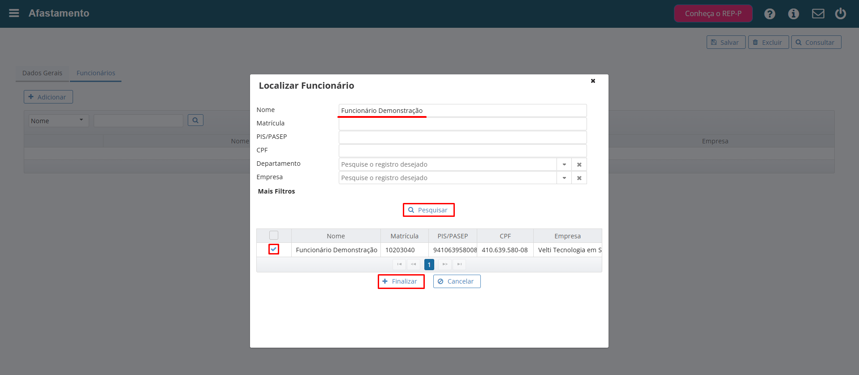Close the Localizar Funcionário dialog
Viewport: 859px width, 375px height.
[x=593, y=81]
